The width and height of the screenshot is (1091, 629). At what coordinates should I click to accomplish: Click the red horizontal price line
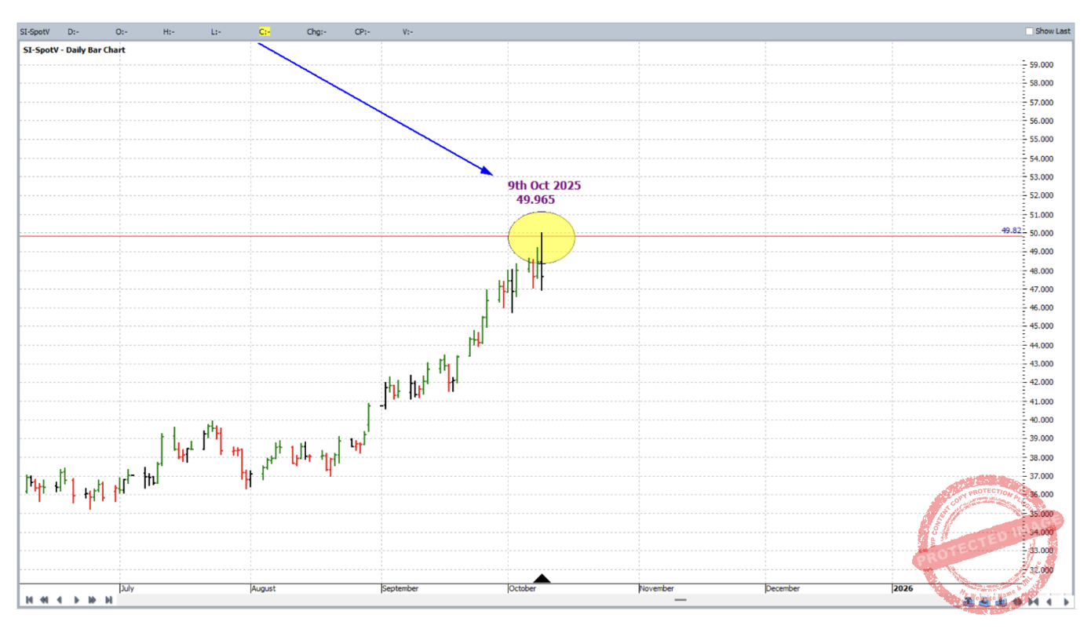point(314,235)
